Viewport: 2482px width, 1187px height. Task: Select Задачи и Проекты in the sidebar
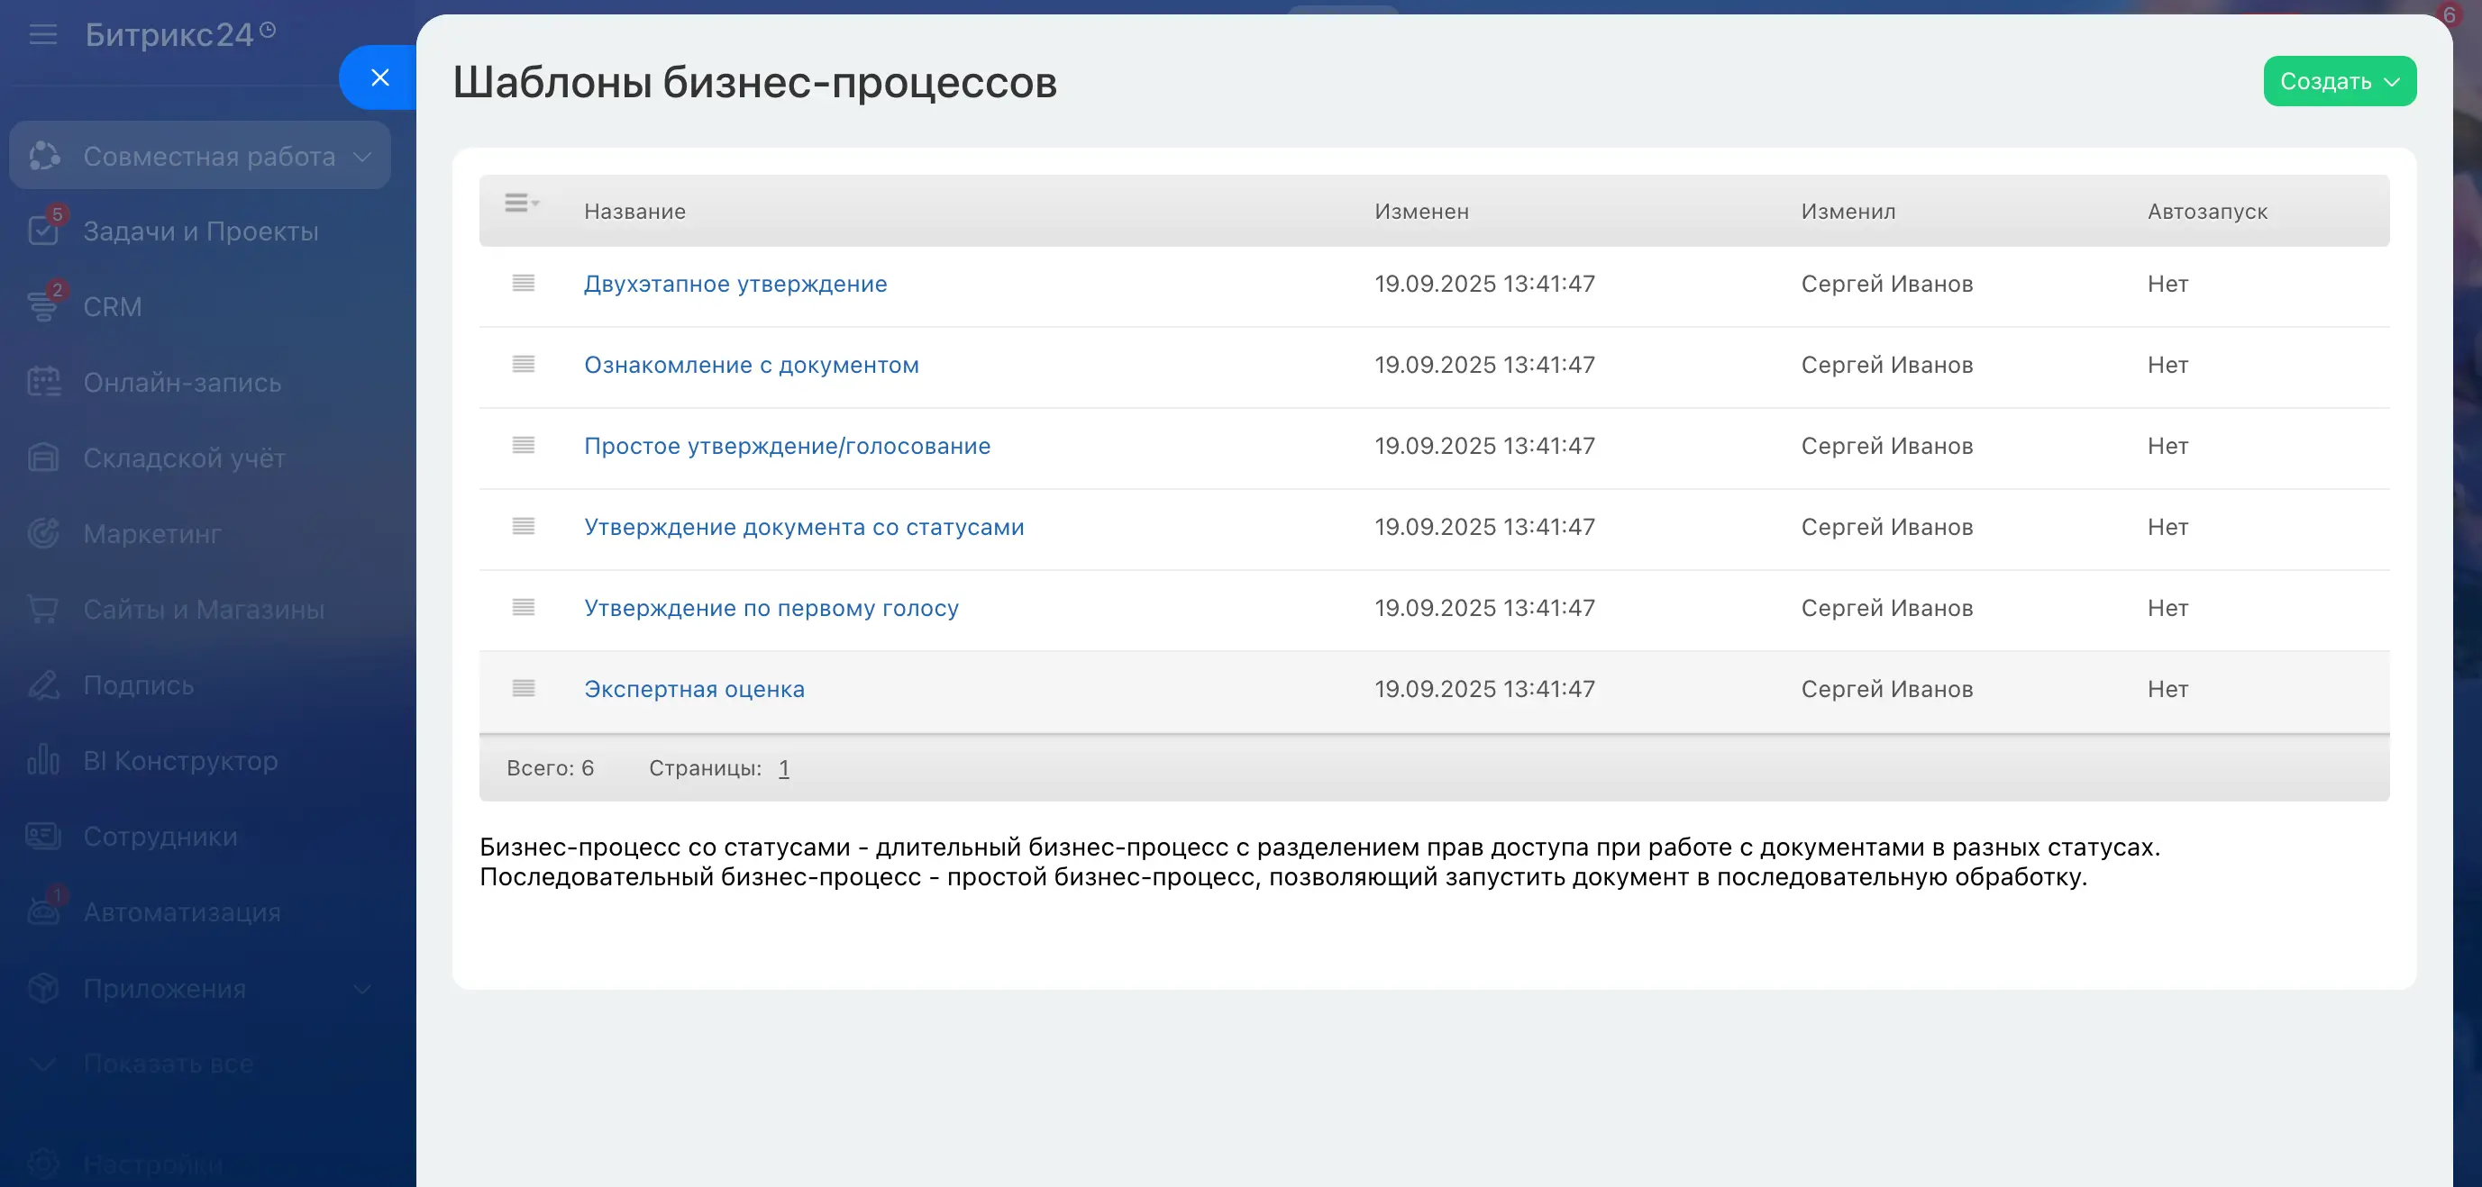(199, 231)
